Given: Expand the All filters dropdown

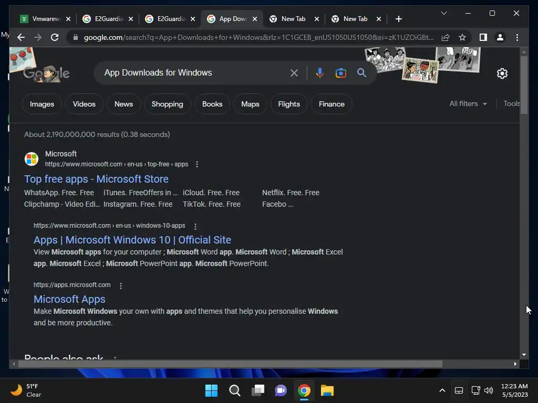Looking at the screenshot, I should point(468,103).
